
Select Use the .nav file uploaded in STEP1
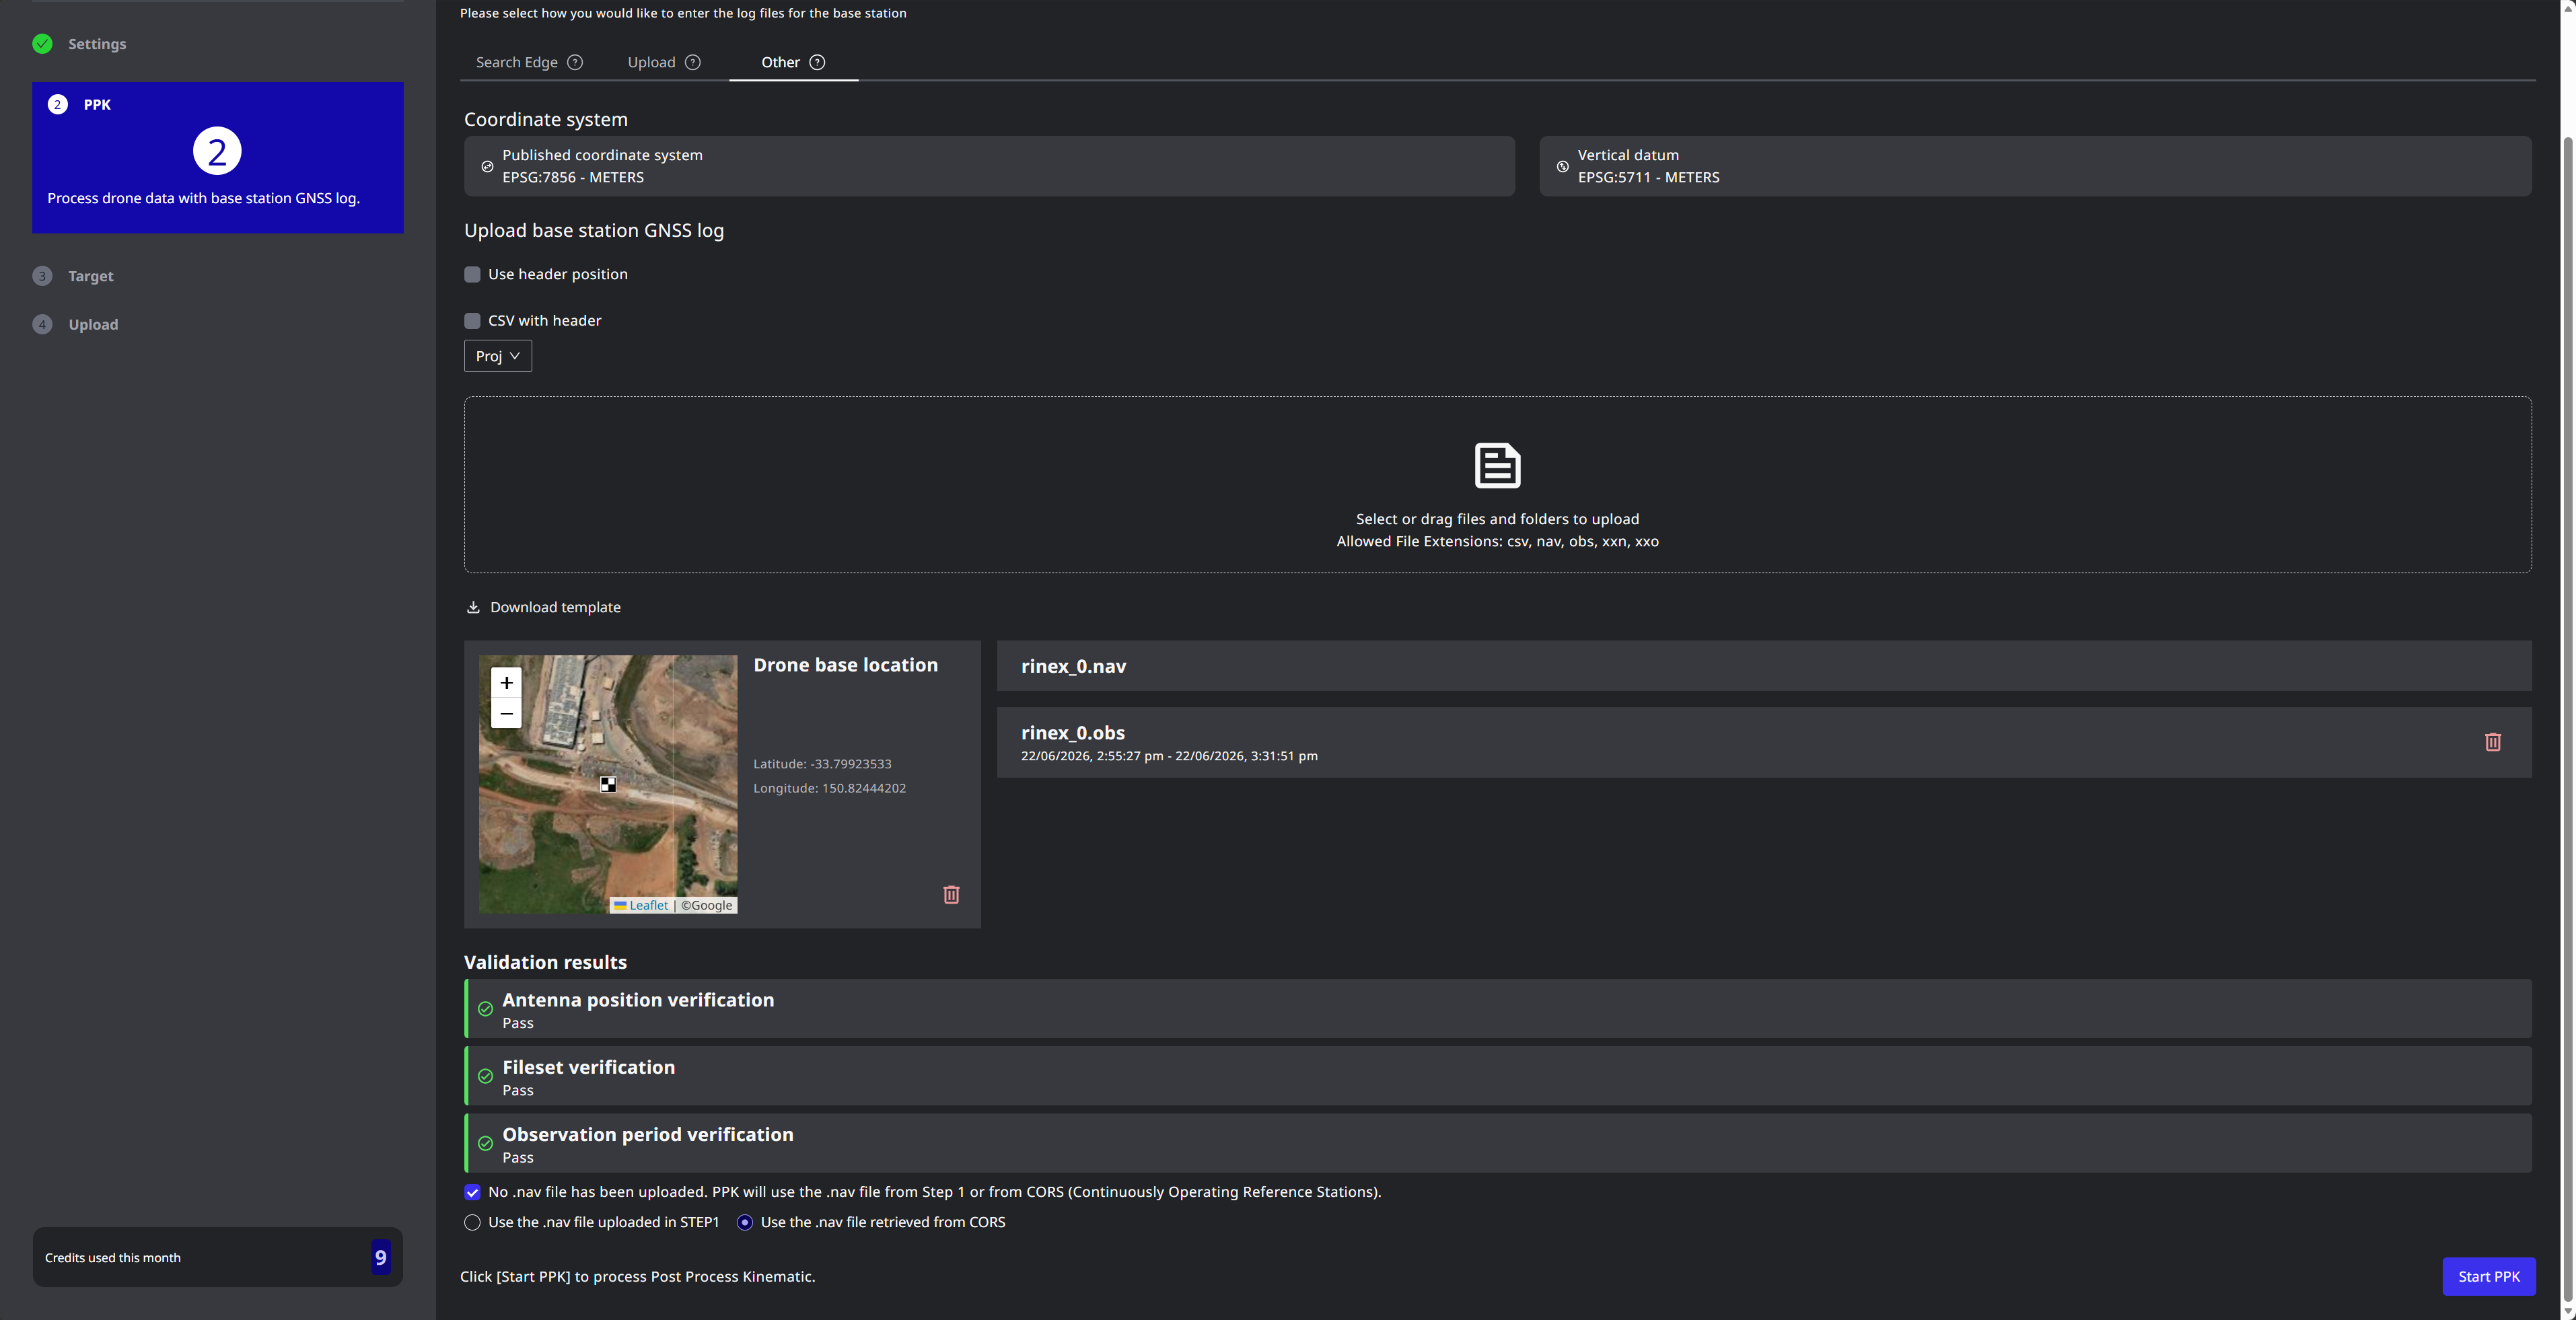tap(472, 1222)
